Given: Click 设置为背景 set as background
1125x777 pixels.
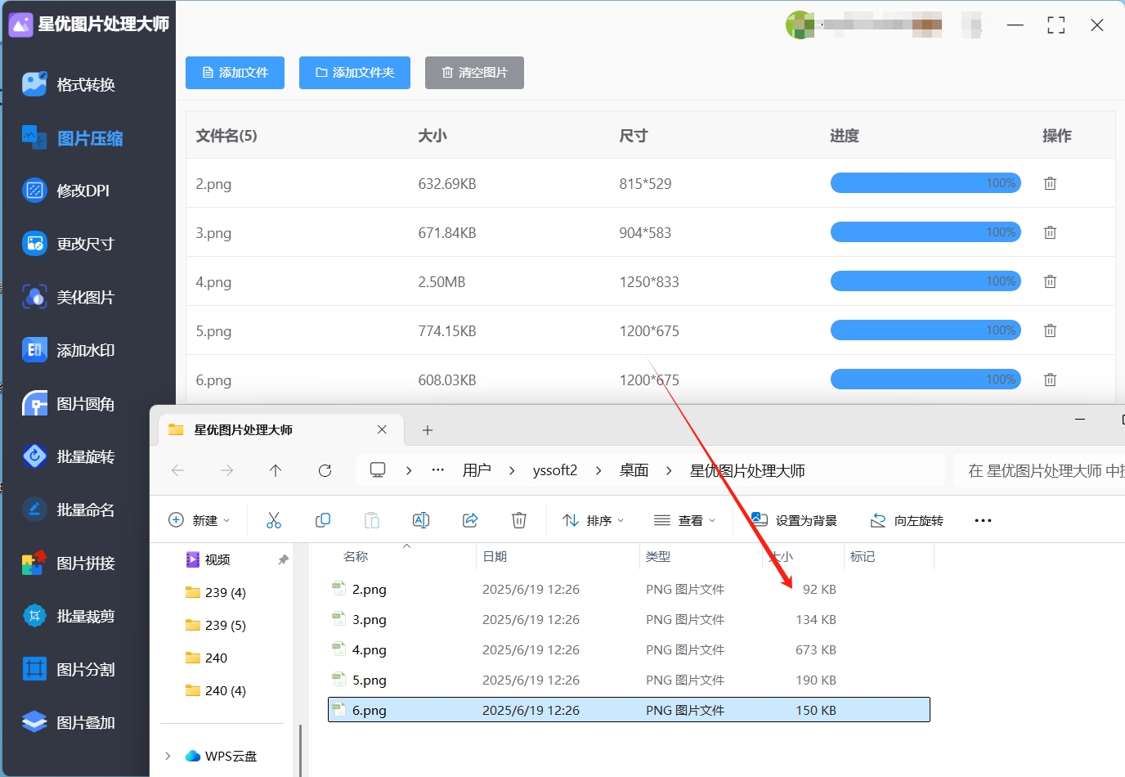Looking at the screenshot, I should pyautogui.click(x=794, y=520).
